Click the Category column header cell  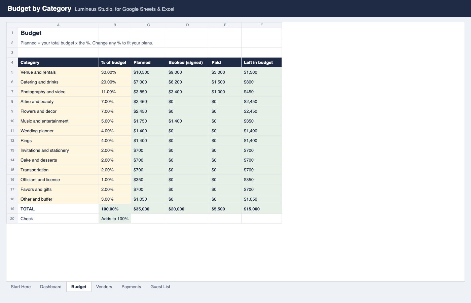tap(58, 63)
